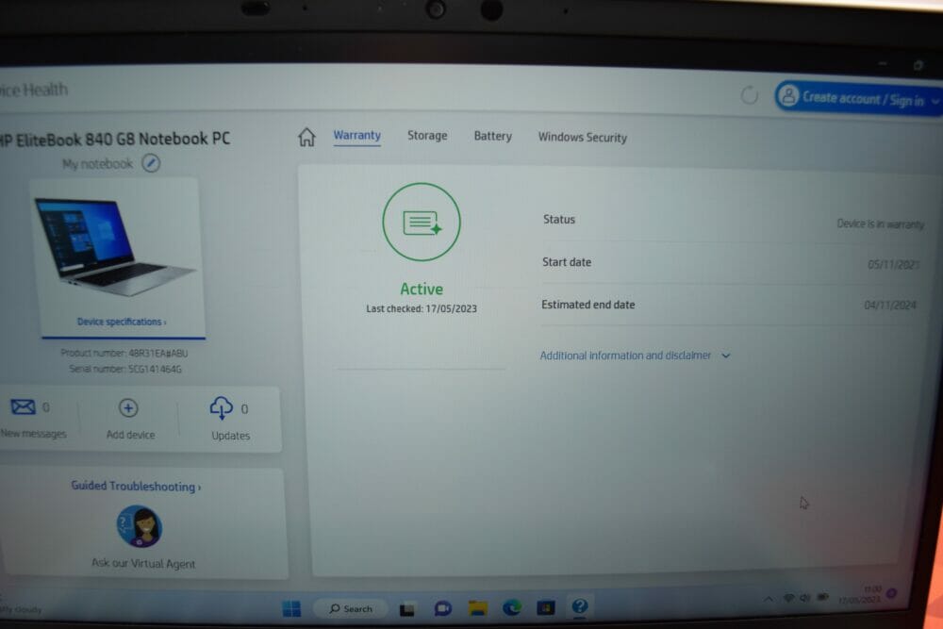Open Guided Troubleshooting link

click(x=136, y=486)
